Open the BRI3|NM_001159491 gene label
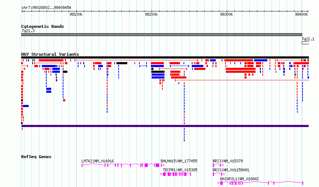319x187 pixels. [231, 170]
